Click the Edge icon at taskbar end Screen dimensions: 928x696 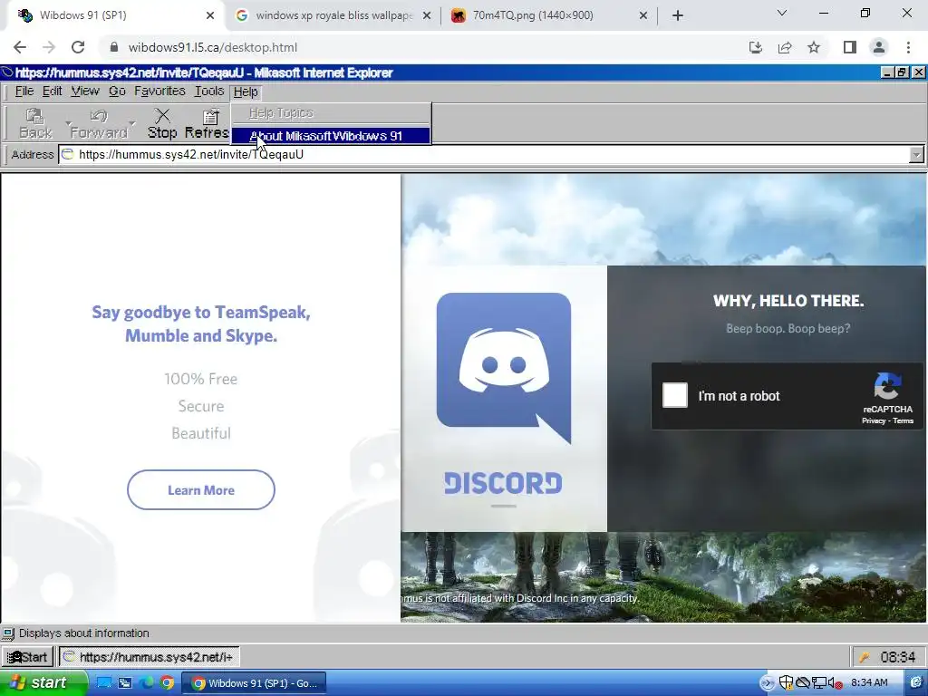pyautogui.click(x=915, y=683)
